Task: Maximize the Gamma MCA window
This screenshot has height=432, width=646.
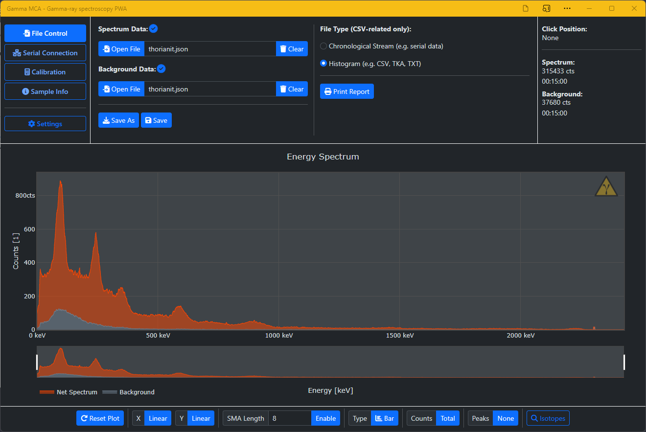Action: click(612, 8)
